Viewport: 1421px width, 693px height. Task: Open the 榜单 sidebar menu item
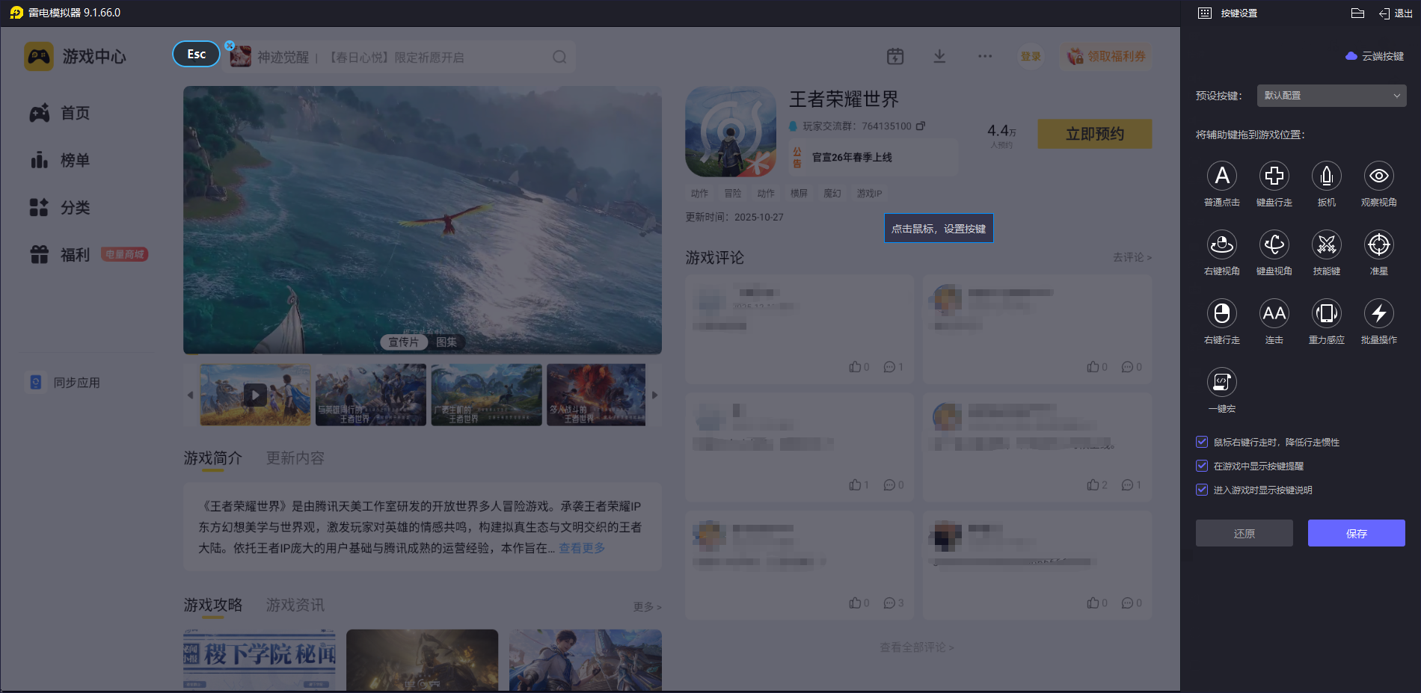click(x=75, y=161)
